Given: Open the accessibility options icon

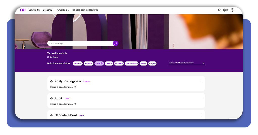Looking at the screenshot, I should (232, 10).
